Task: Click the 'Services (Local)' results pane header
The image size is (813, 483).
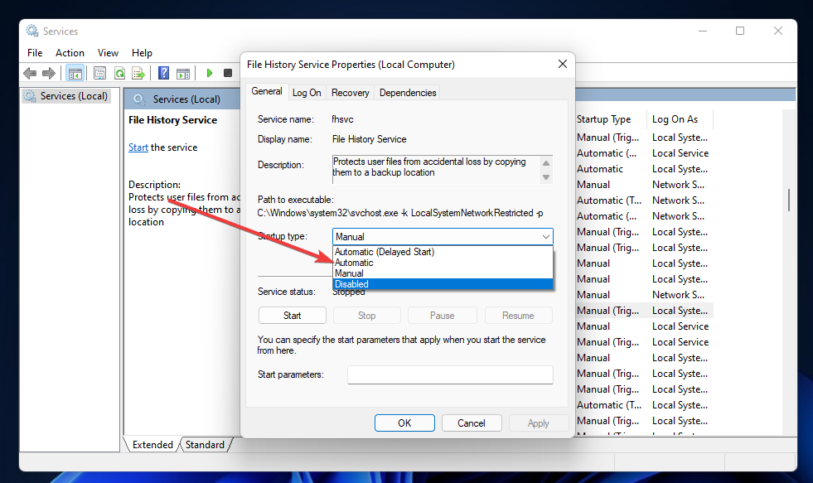Action: click(x=186, y=99)
